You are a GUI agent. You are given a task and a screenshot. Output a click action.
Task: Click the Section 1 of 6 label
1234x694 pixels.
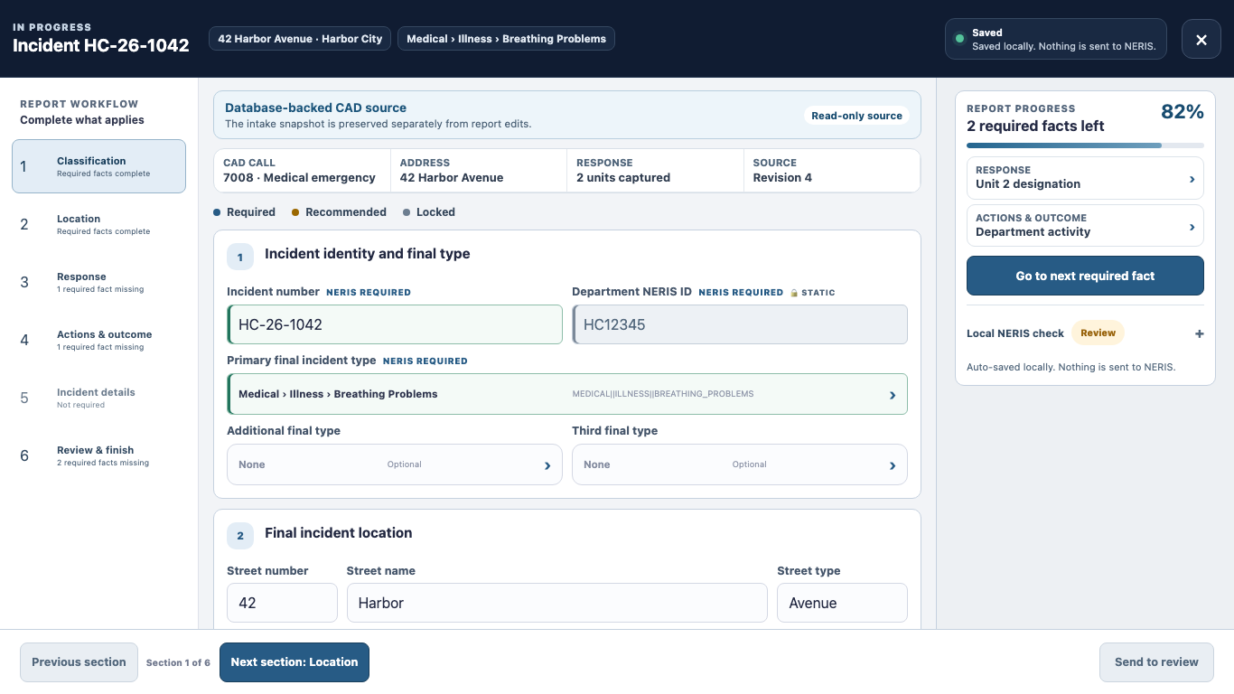178,663
